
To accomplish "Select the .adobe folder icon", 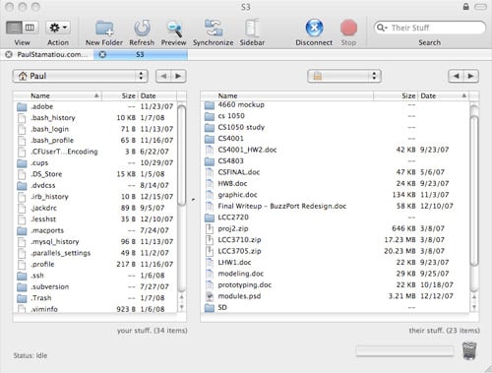I will (x=22, y=107).
